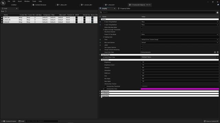The width and height of the screenshot is (220, 123).
Task: Click the Unreal Engine logo icon
Action: click(3, 3)
